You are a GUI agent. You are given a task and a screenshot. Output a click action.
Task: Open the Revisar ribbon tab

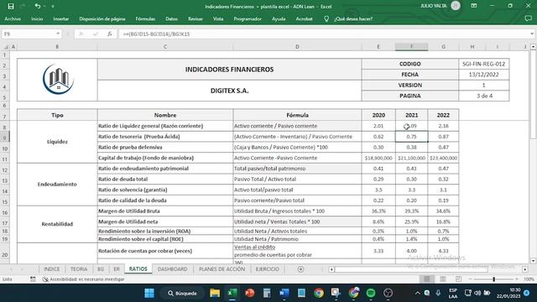196,18
